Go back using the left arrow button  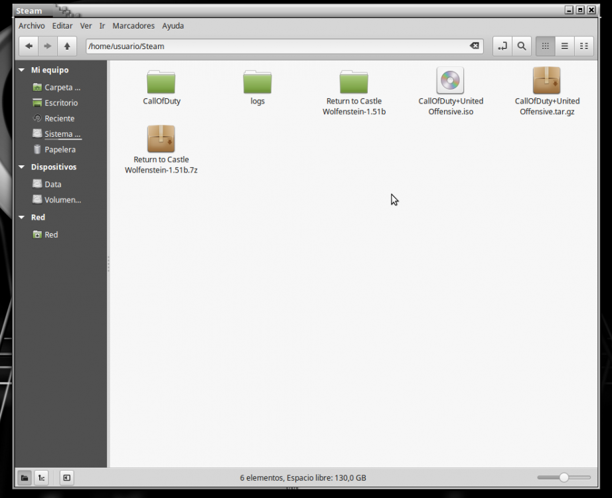29,46
